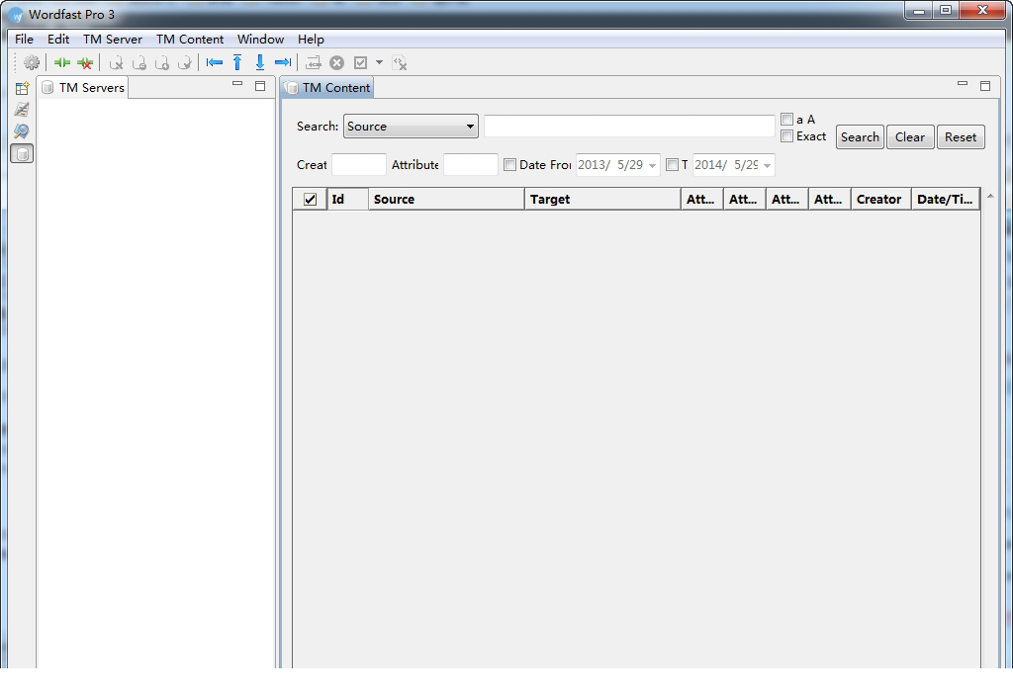1013x695 pixels.
Task: Open the TXML editor perspective sidebar icon
Action: coord(22,109)
